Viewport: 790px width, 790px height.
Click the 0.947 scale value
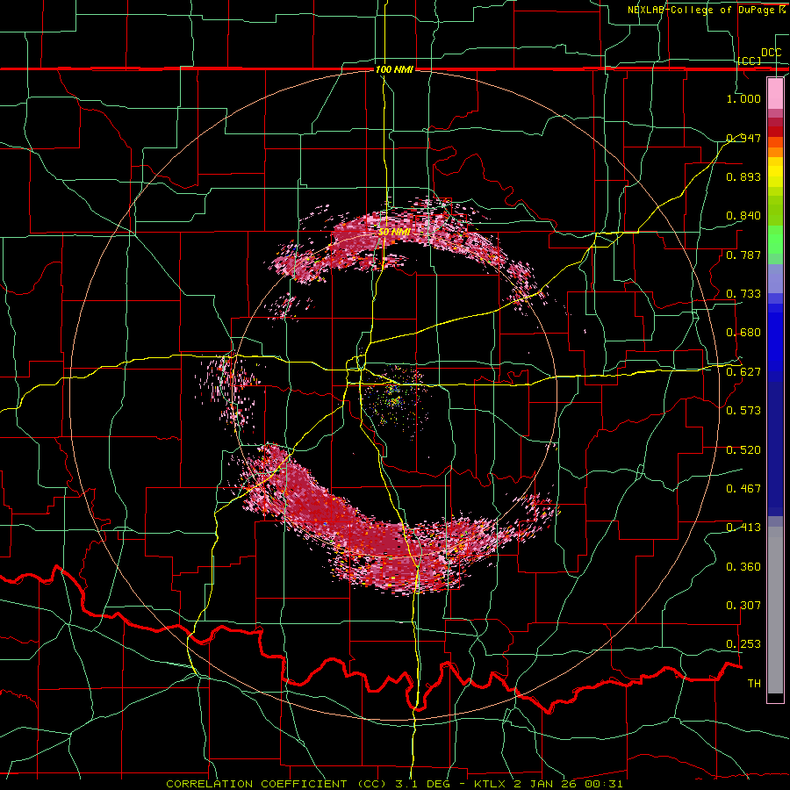pos(743,138)
